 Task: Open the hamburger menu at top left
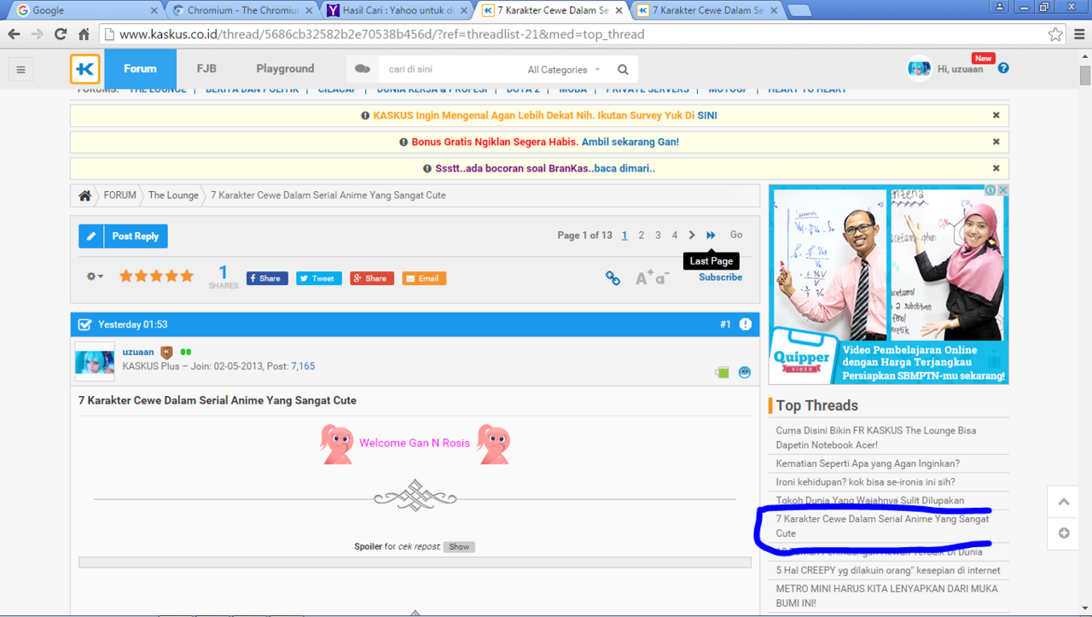click(20, 68)
